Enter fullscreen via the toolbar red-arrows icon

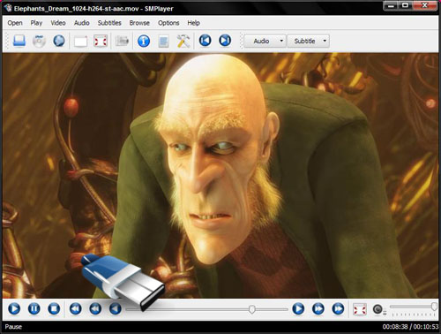(x=101, y=41)
